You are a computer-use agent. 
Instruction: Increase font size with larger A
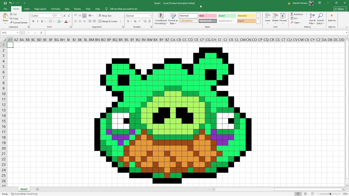tap(65, 16)
